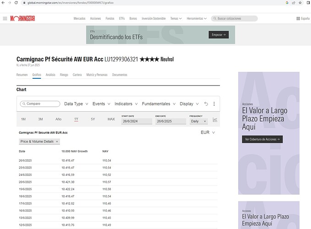Click the magnifier icon in Buscar cotizaciones
Image resolution: width=311 pixels, height=229 pixels.
pyautogui.click(x=215, y=18)
